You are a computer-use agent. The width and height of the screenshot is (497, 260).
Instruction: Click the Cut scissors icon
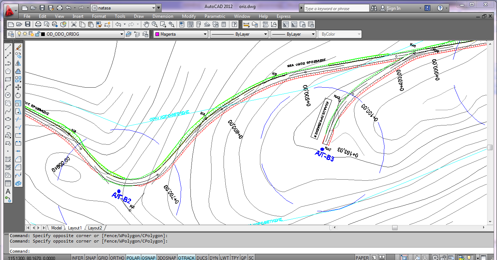point(74,24)
